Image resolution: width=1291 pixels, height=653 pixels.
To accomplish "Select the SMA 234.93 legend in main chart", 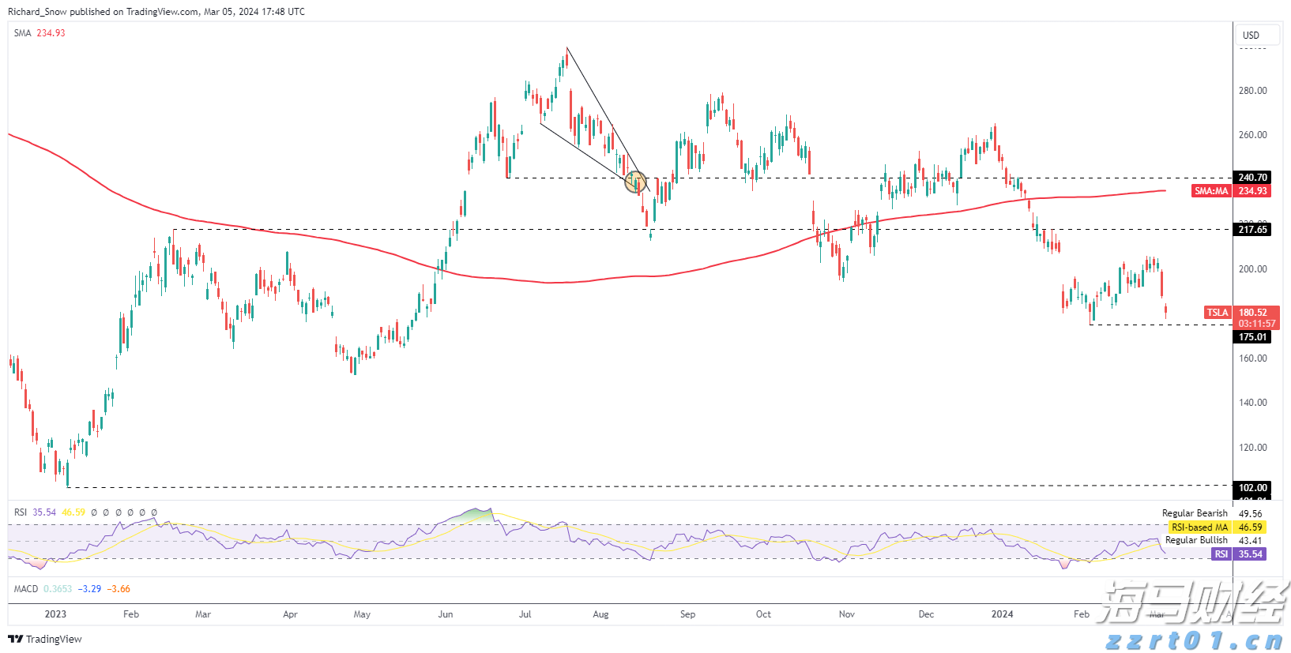I will pyautogui.click(x=40, y=33).
